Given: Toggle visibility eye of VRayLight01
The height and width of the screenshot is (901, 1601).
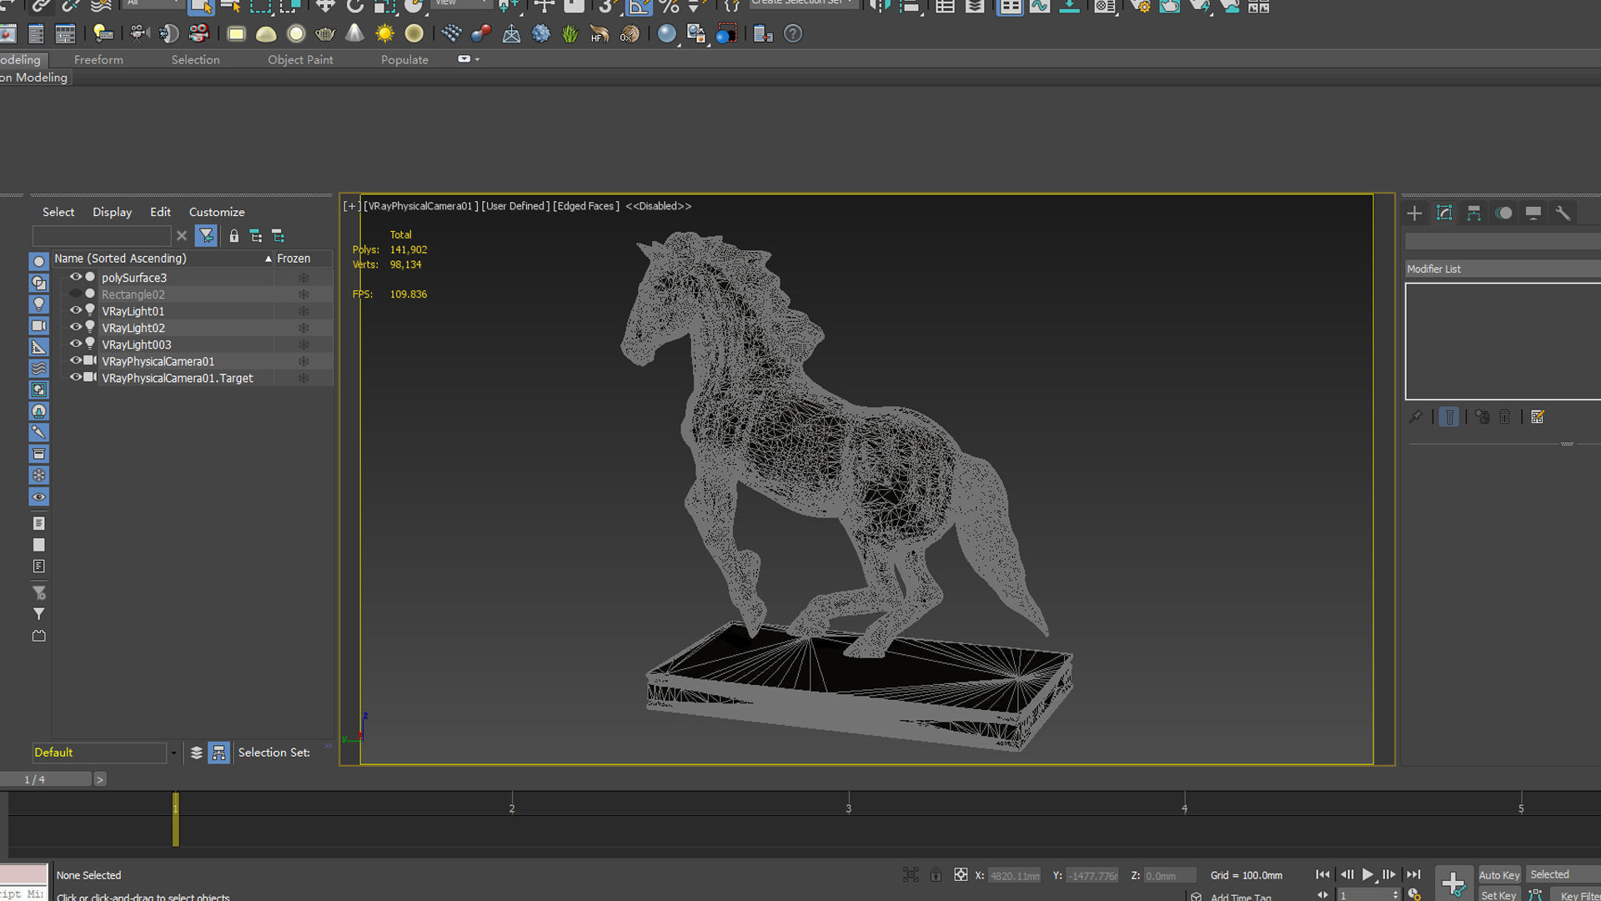Looking at the screenshot, I should click(x=76, y=310).
